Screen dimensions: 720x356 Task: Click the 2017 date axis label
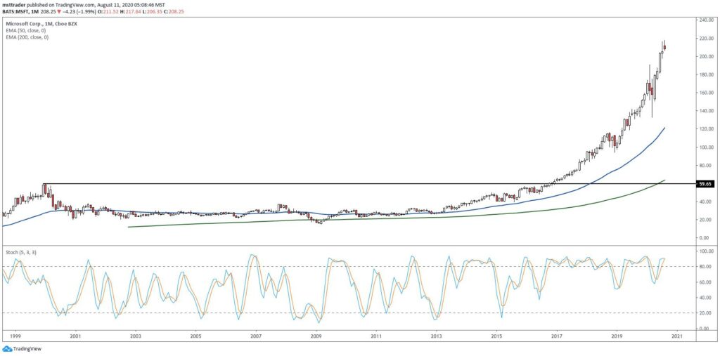pyautogui.click(x=557, y=336)
